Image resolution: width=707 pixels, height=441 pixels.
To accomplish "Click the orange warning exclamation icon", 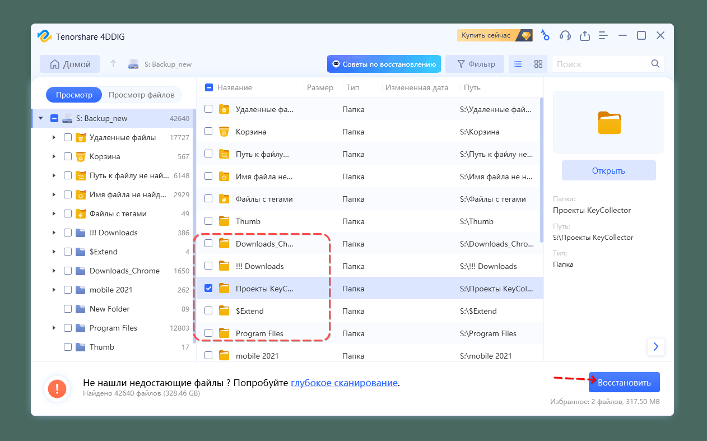I will pyautogui.click(x=57, y=388).
